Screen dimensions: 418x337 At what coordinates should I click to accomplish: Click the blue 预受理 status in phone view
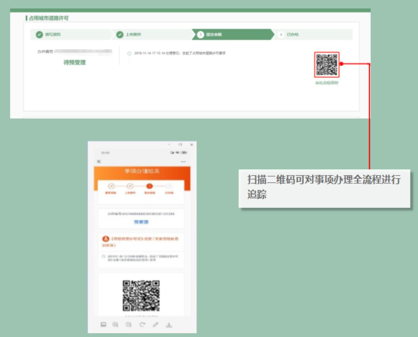[x=141, y=222]
